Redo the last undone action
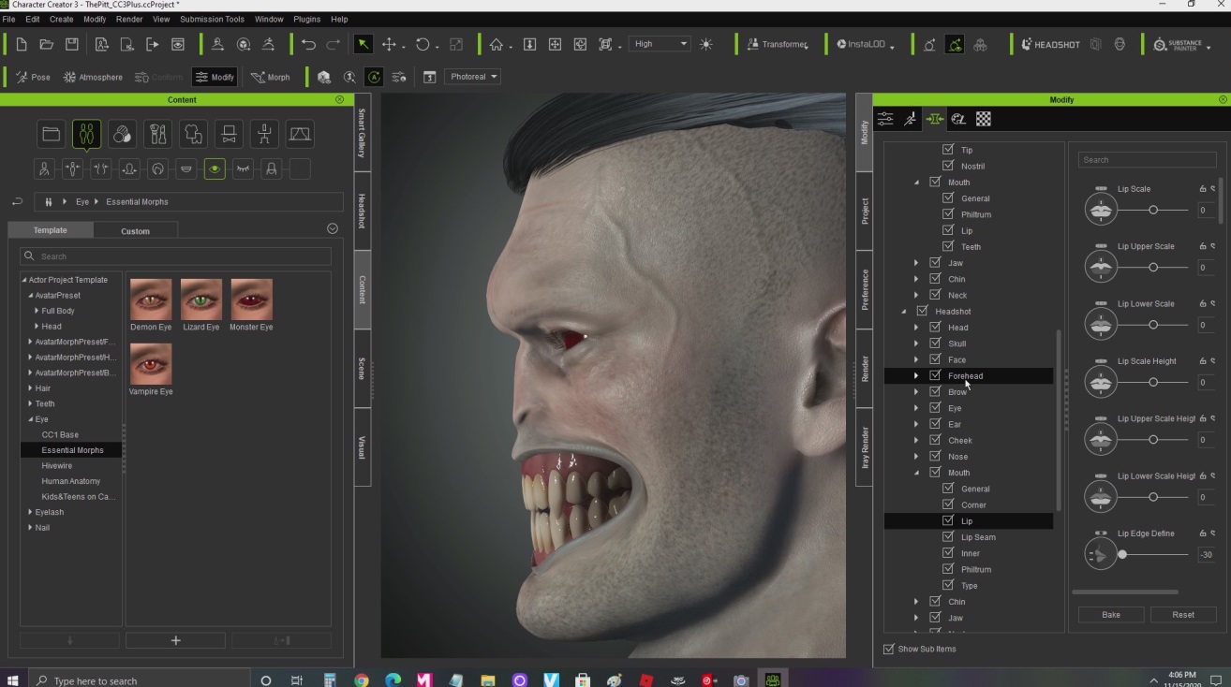This screenshot has width=1231, height=687. coord(333,44)
